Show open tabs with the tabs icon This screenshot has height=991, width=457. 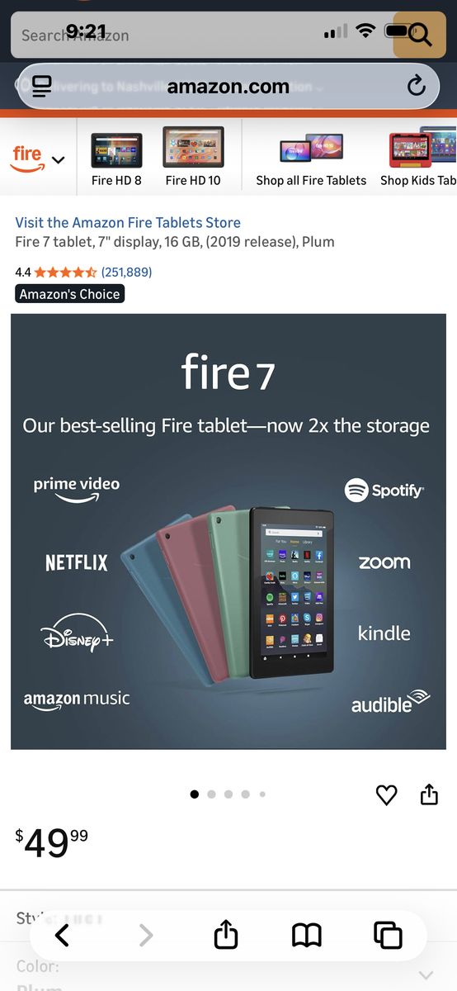pos(388,935)
